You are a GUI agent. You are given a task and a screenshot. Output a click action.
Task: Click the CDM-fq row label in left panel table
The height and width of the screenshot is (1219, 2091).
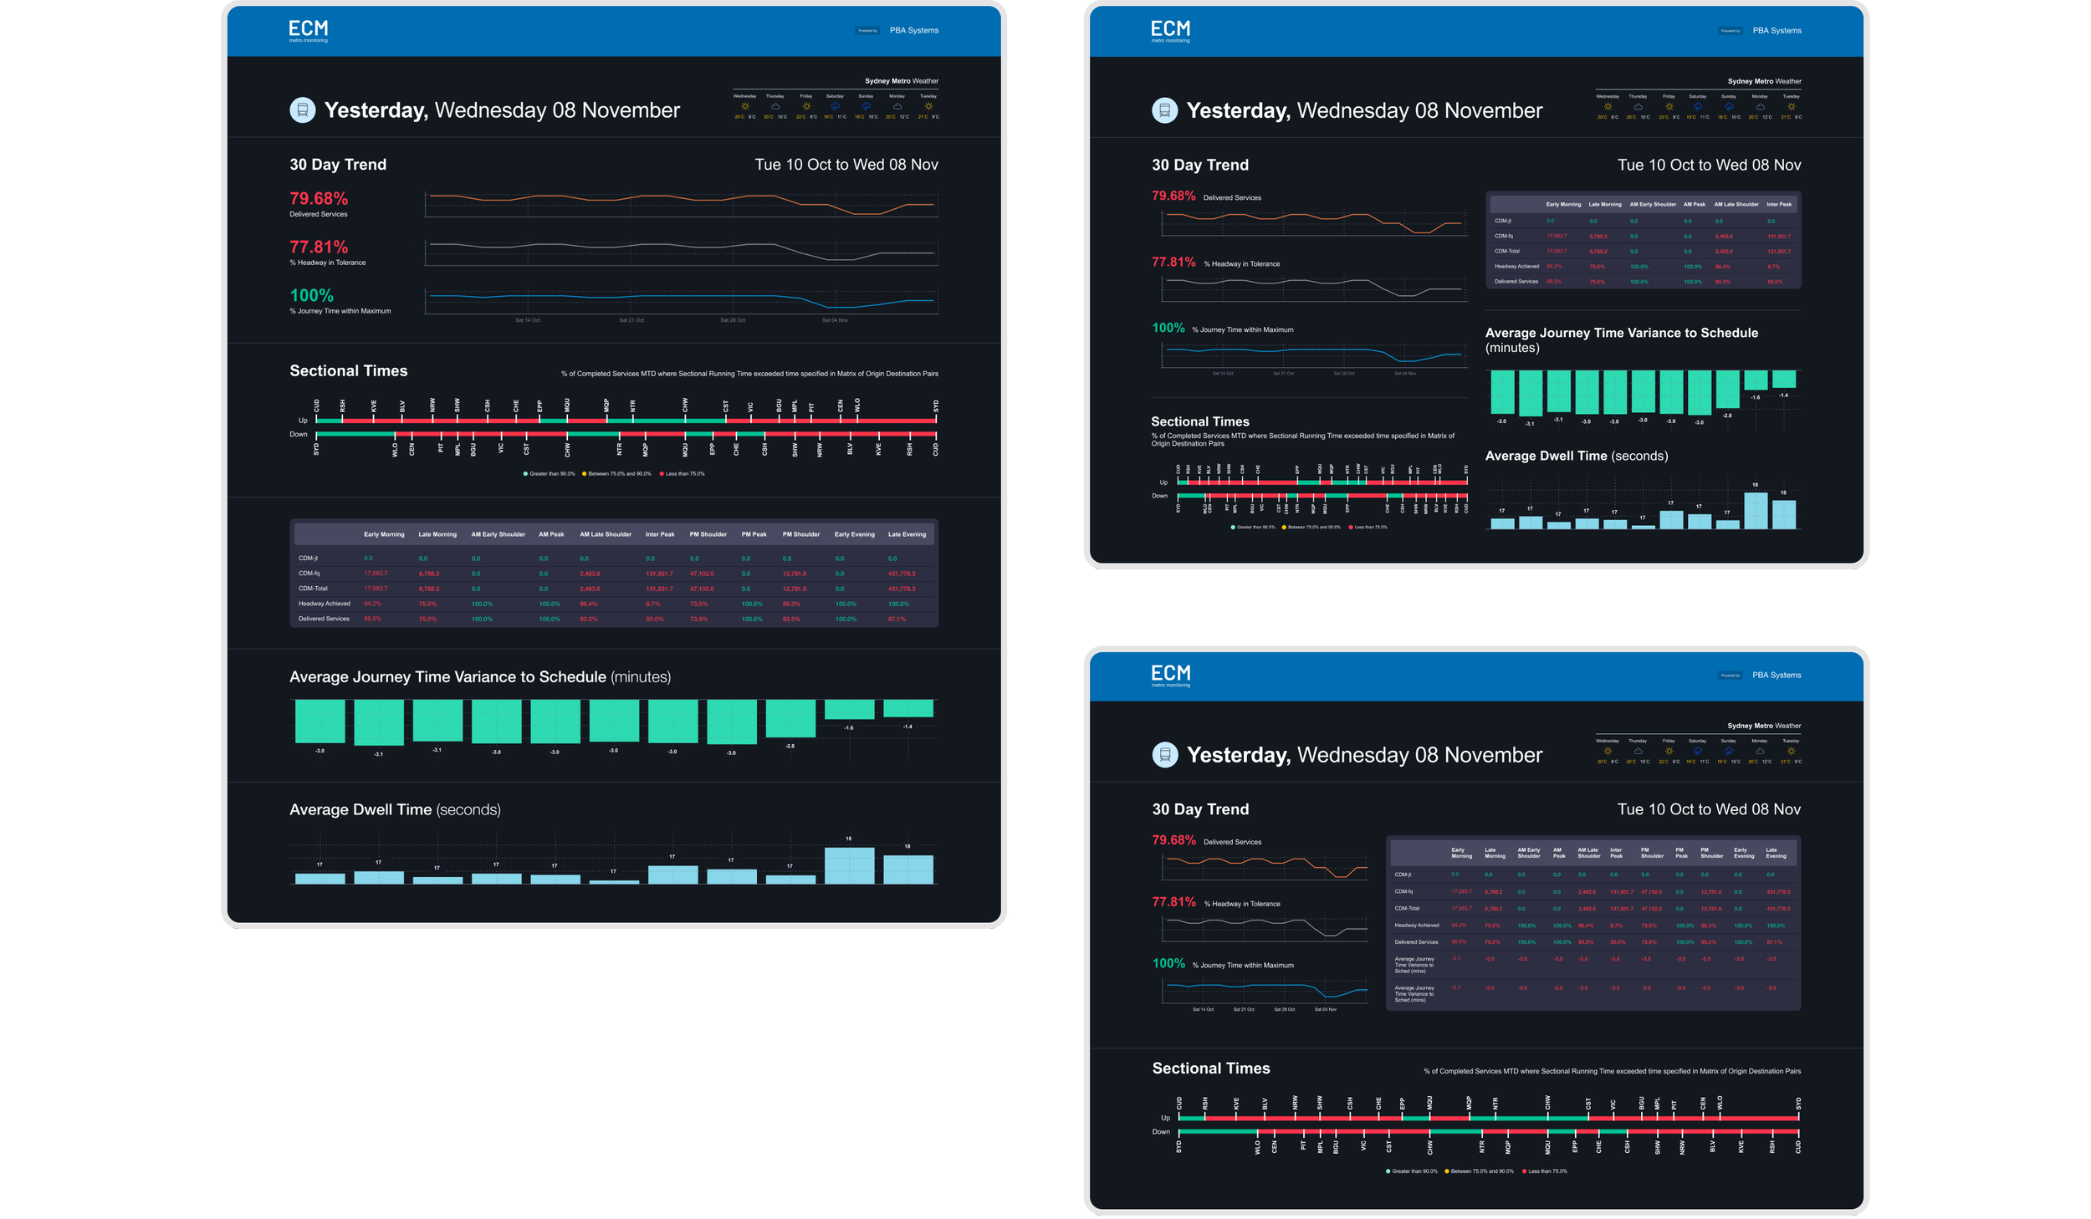[x=309, y=573]
